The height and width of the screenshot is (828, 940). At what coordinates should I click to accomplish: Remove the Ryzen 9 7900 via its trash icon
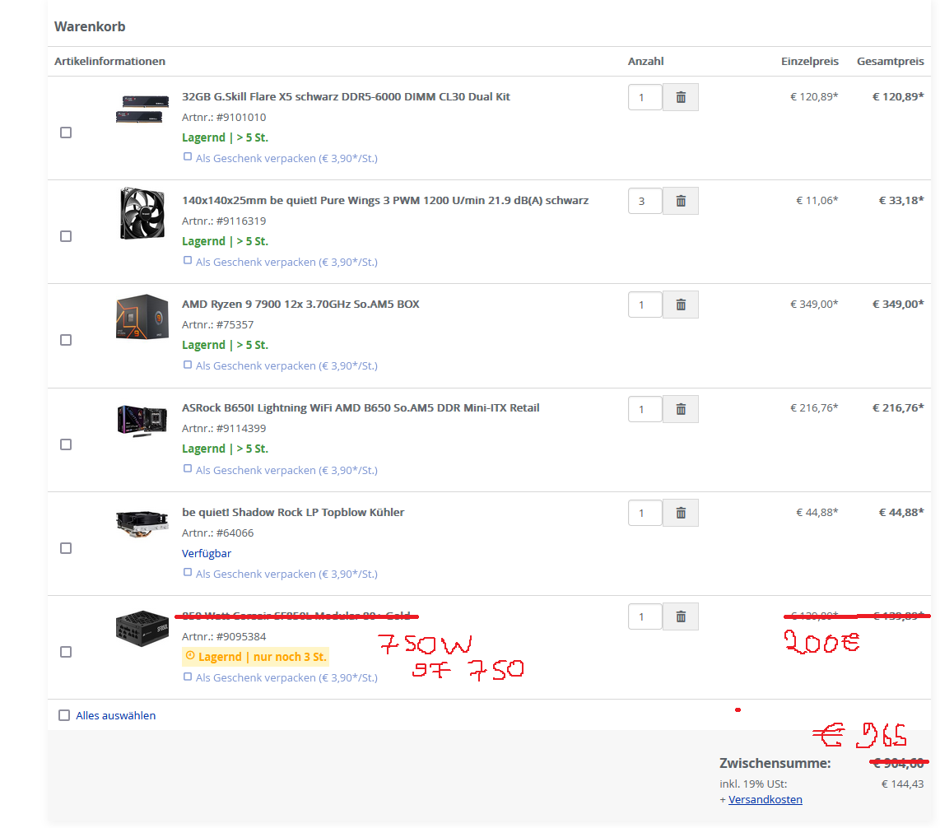pos(680,305)
